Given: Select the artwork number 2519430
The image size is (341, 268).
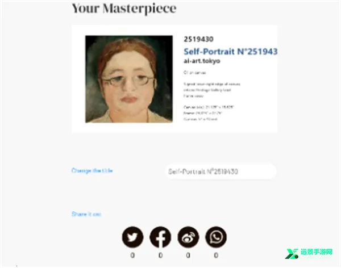Looking at the screenshot, I should (x=198, y=39).
